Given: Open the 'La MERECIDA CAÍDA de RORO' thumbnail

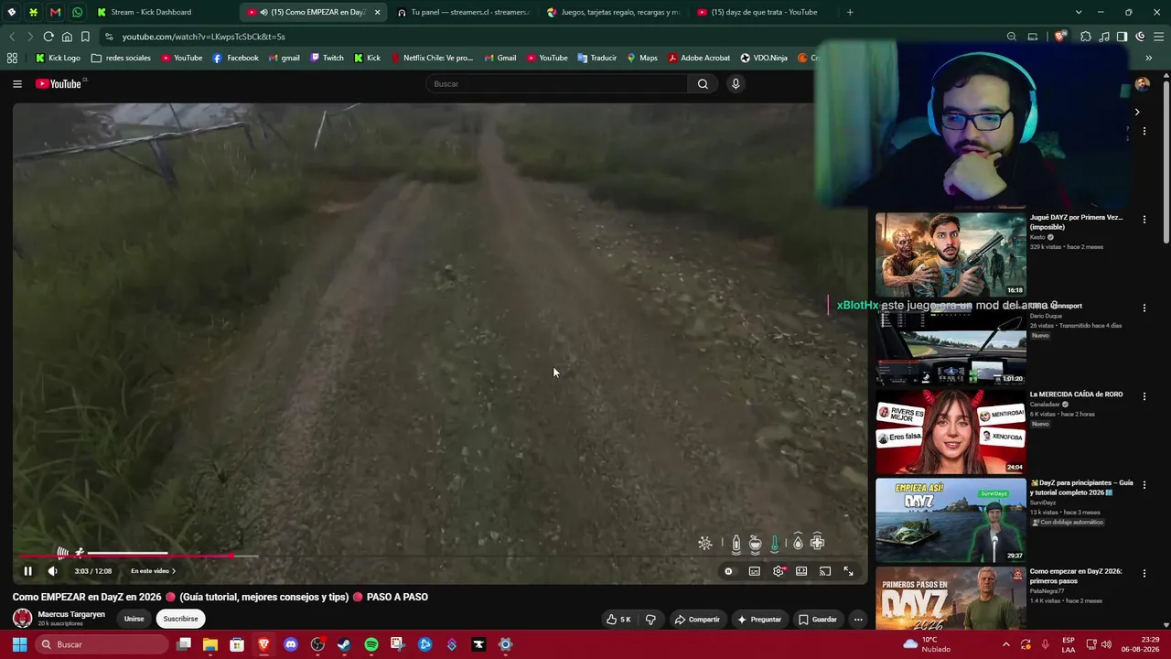Looking at the screenshot, I should (951, 432).
